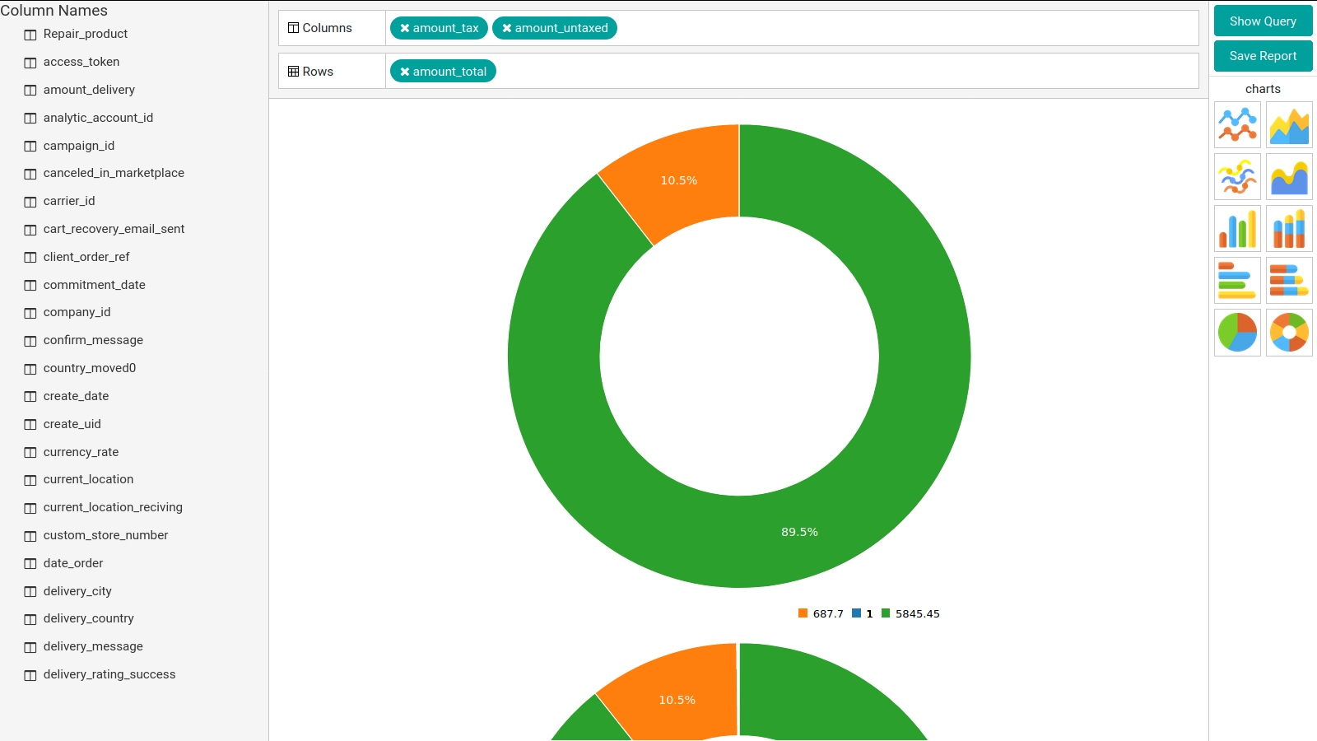Image resolution: width=1317 pixels, height=741 pixels.
Task: Click the orange 687.7 legend swatch
Action: tap(803, 613)
